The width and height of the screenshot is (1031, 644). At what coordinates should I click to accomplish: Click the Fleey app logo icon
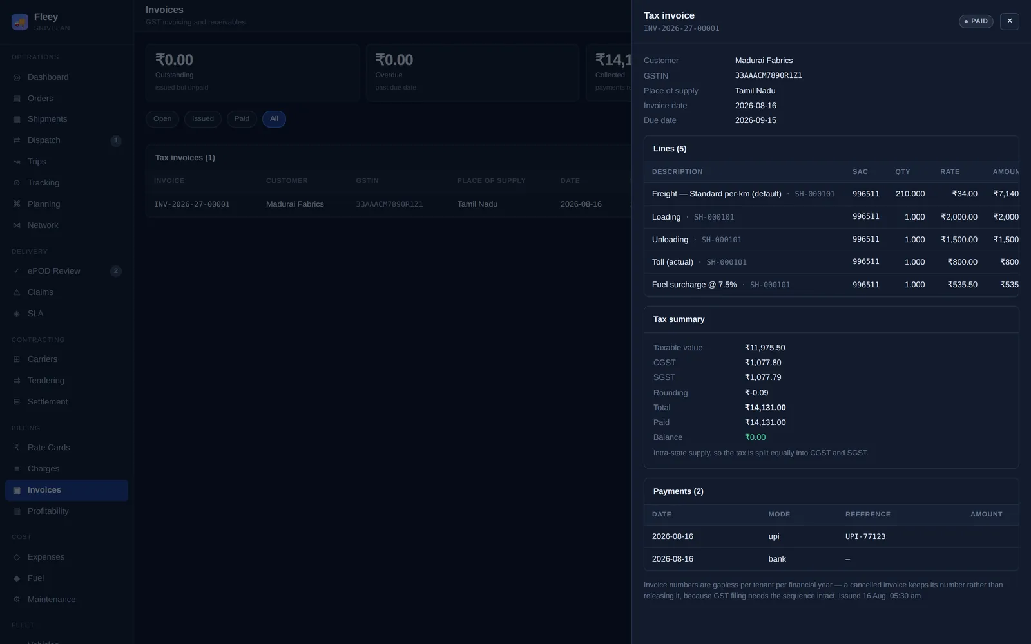[x=20, y=22]
